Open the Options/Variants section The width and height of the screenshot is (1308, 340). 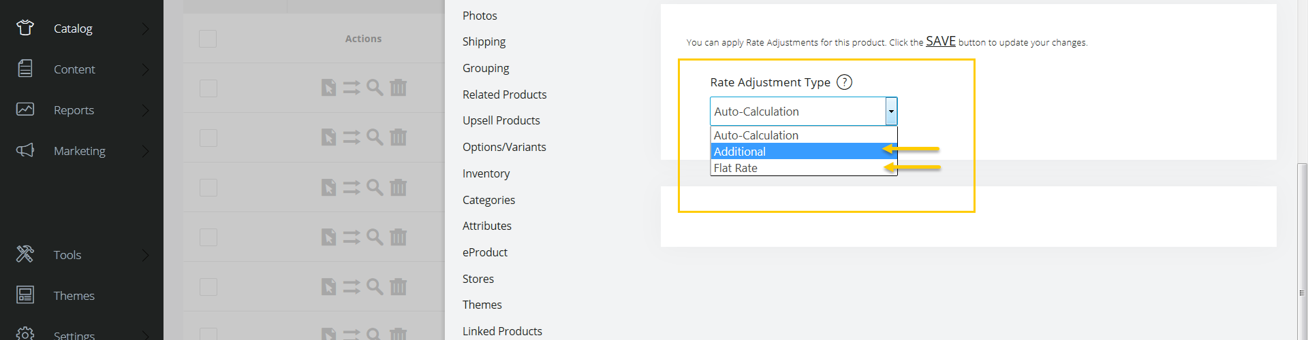coord(504,147)
